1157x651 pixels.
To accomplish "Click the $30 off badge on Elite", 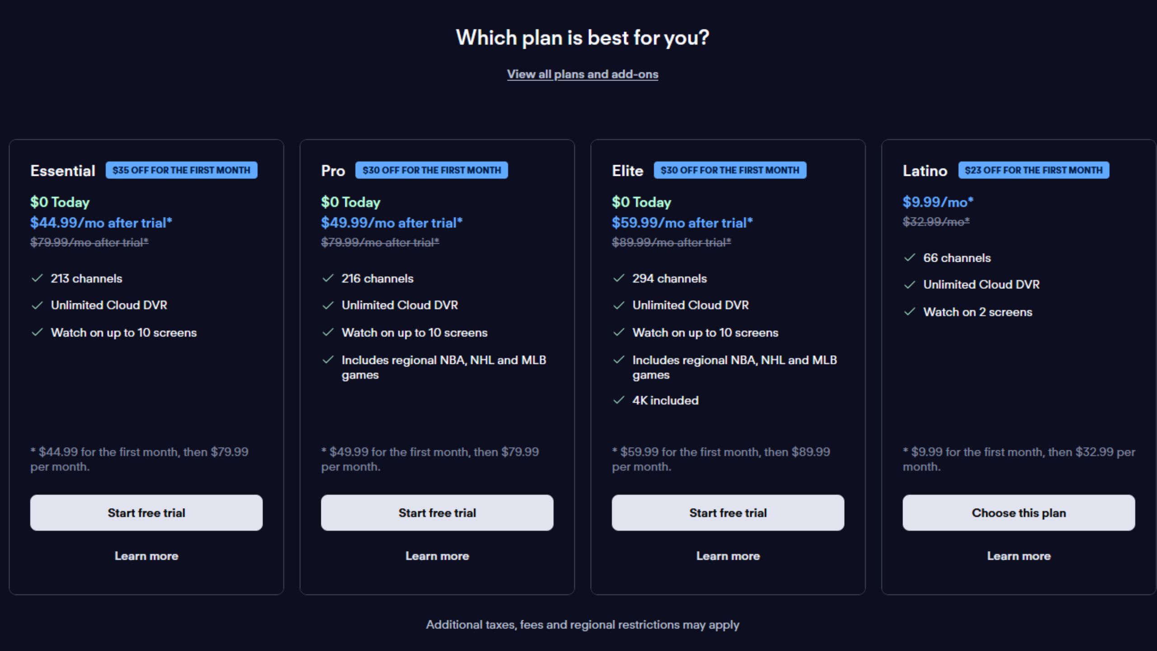I will click(729, 170).
